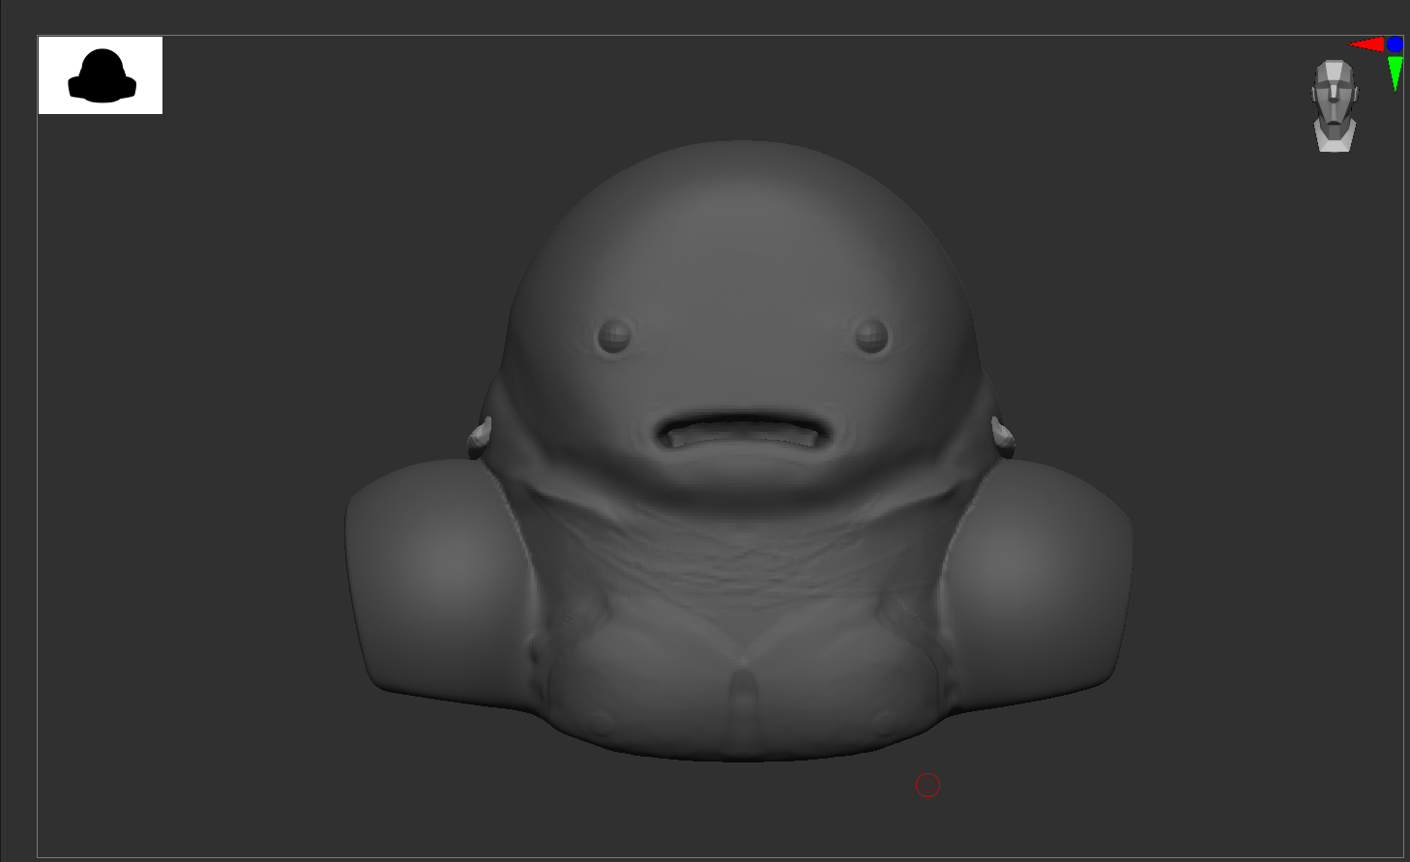This screenshot has height=862, width=1410.
Task: Click the sculpted mouth of model
Action: click(x=743, y=432)
